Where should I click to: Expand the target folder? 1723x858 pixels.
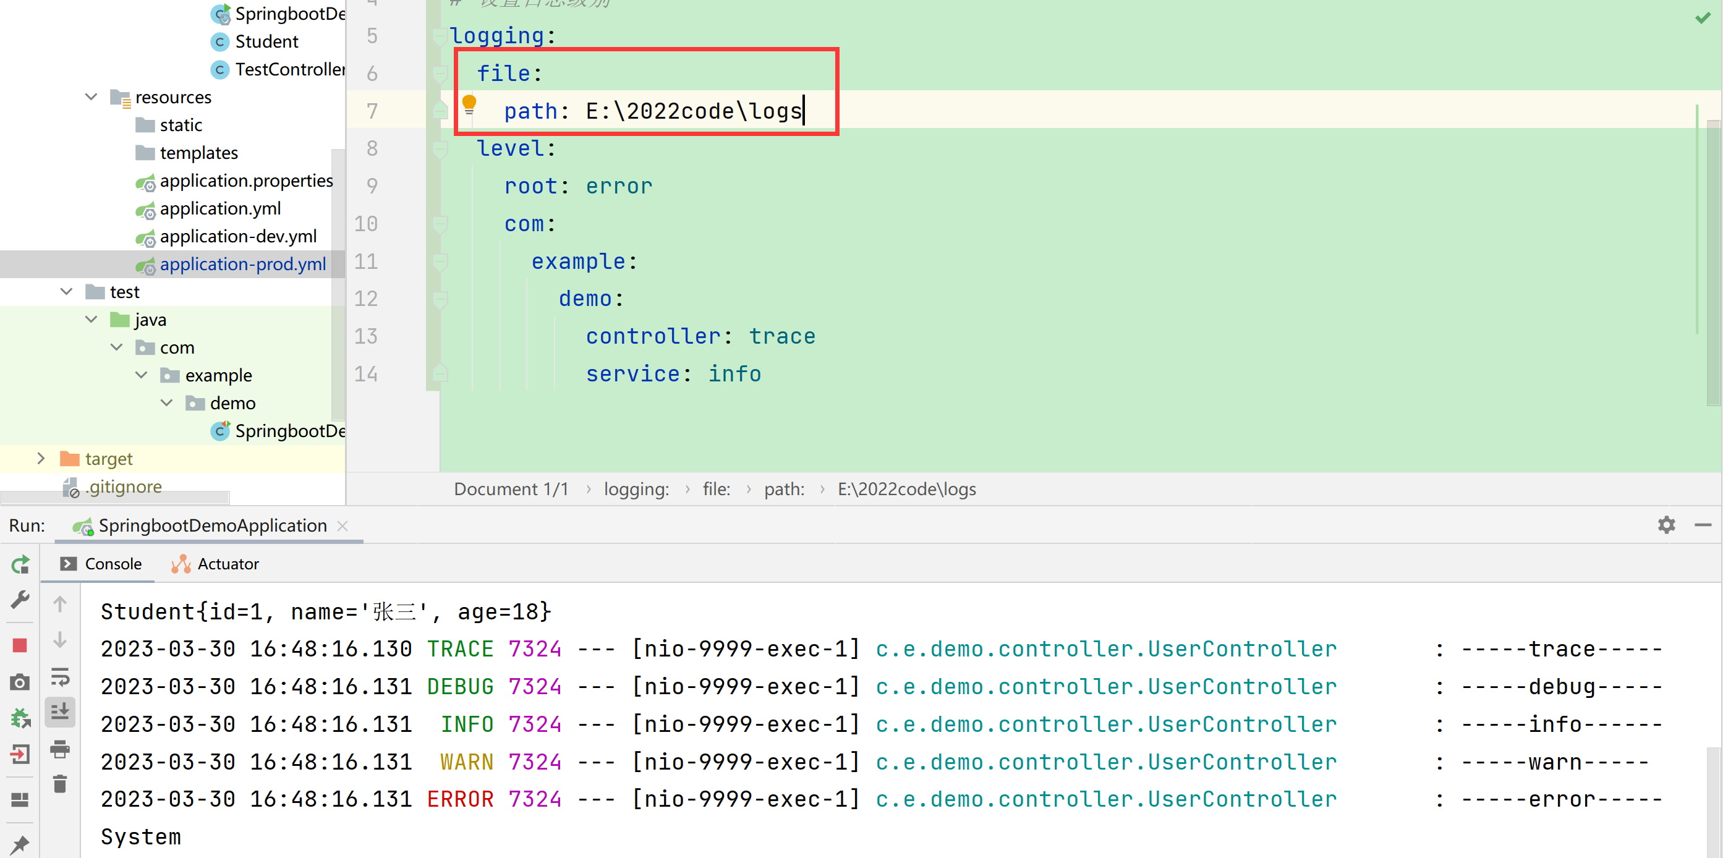[41, 458]
